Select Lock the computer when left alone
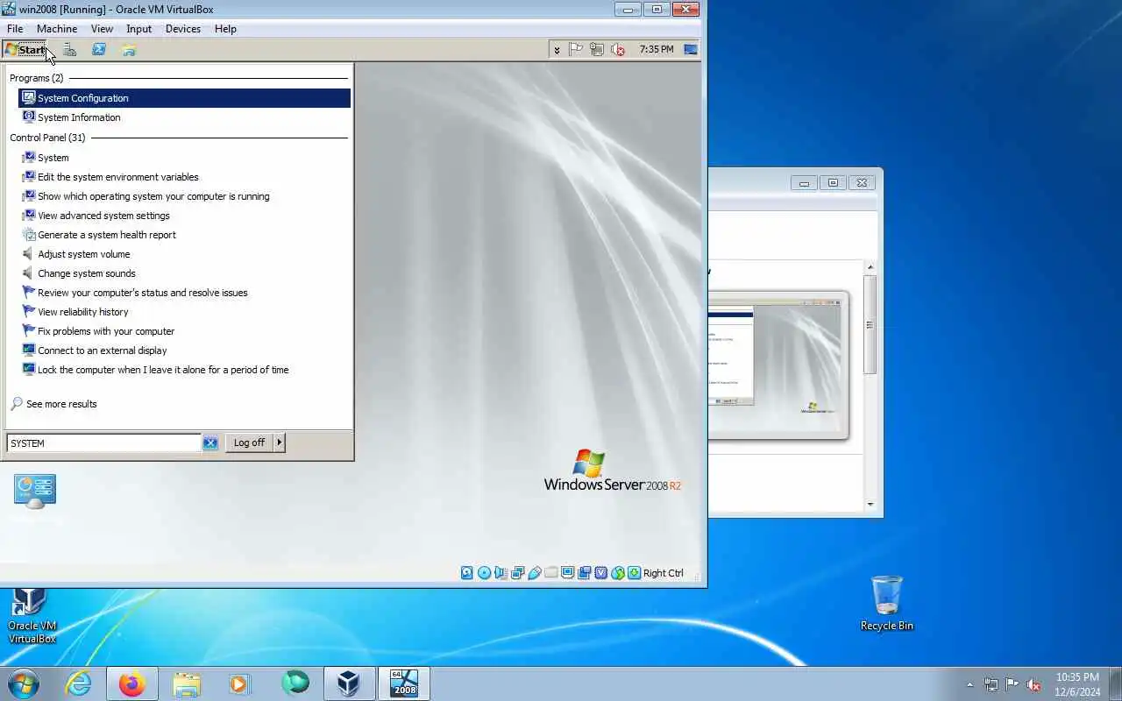 coord(185,370)
